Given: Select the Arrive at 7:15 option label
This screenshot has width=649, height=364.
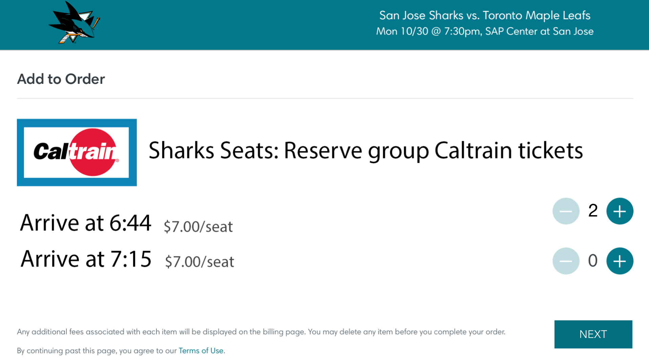Looking at the screenshot, I should [x=86, y=259].
